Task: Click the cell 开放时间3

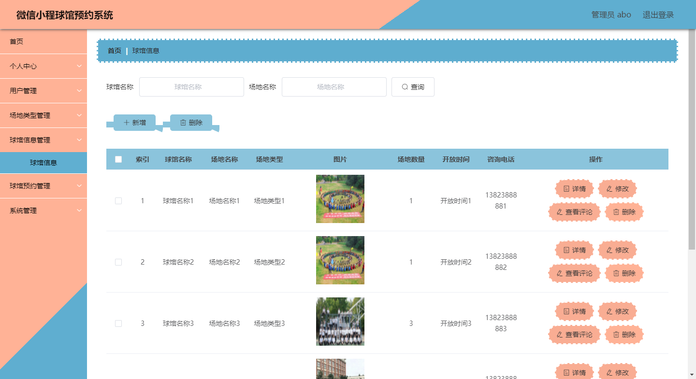Action: click(456, 323)
